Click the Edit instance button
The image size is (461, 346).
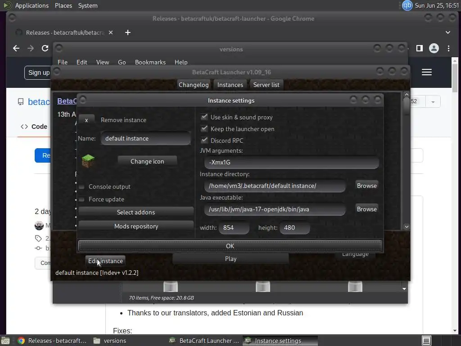(105, 261)
